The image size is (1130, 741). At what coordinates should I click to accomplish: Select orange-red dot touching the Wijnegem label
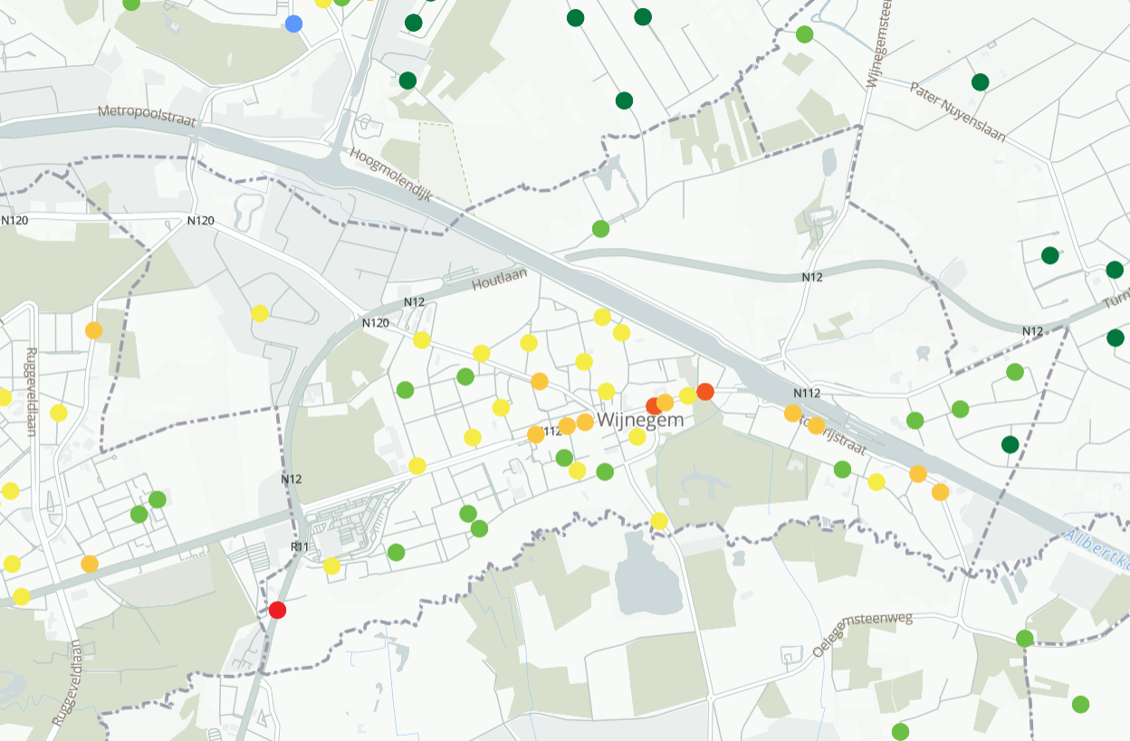(655, 406)
